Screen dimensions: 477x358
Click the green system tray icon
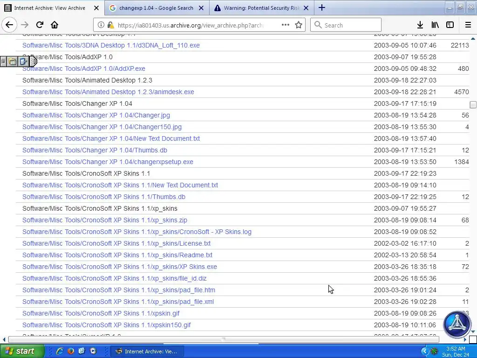(x=435, y=351)
